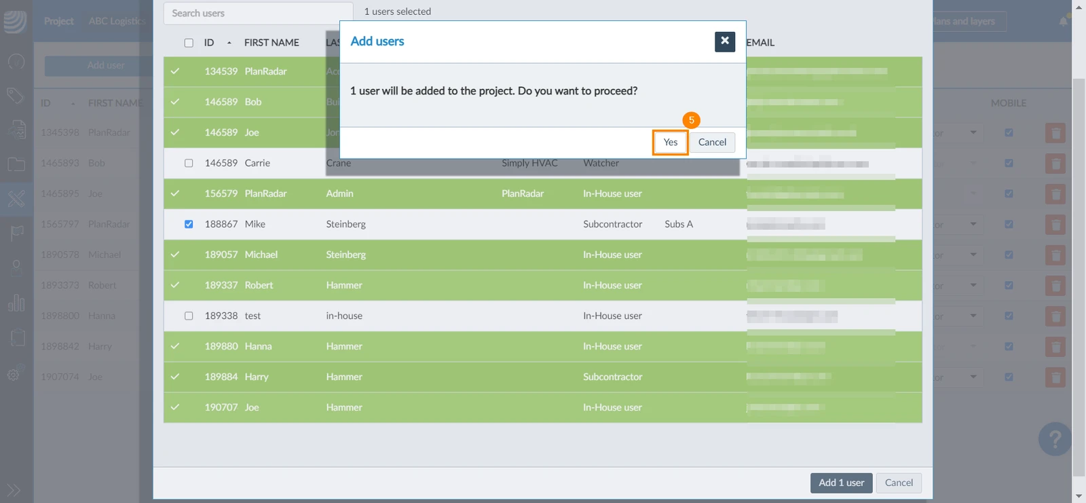Click the PlanRadar logo icon
This screenshot has height=503, width=1086.
15,20
